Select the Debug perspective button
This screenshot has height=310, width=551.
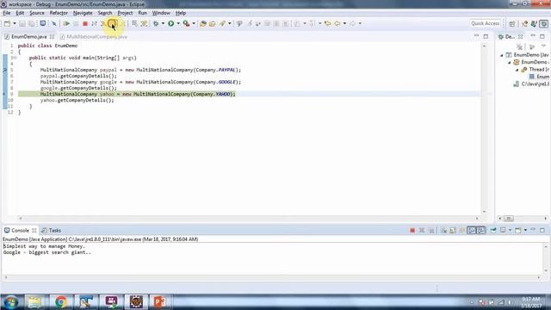(x=543, y=23)
